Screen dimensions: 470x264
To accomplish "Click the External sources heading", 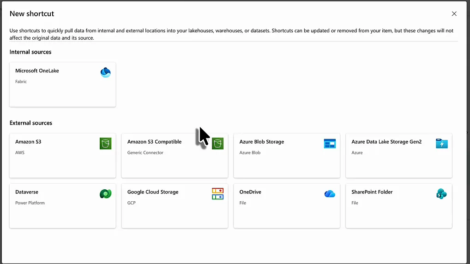I will 31,123.
